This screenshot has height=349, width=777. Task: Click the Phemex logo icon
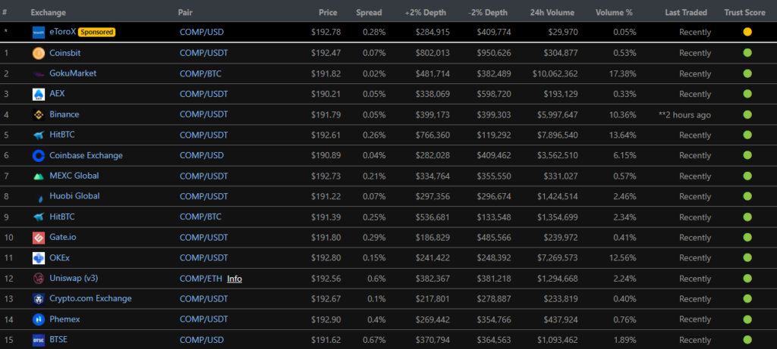coord(39,319)
